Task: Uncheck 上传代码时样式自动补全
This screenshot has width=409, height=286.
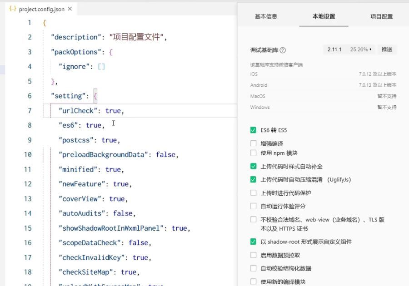Action: 254,167
